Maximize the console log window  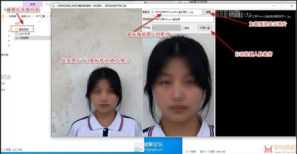282,6
